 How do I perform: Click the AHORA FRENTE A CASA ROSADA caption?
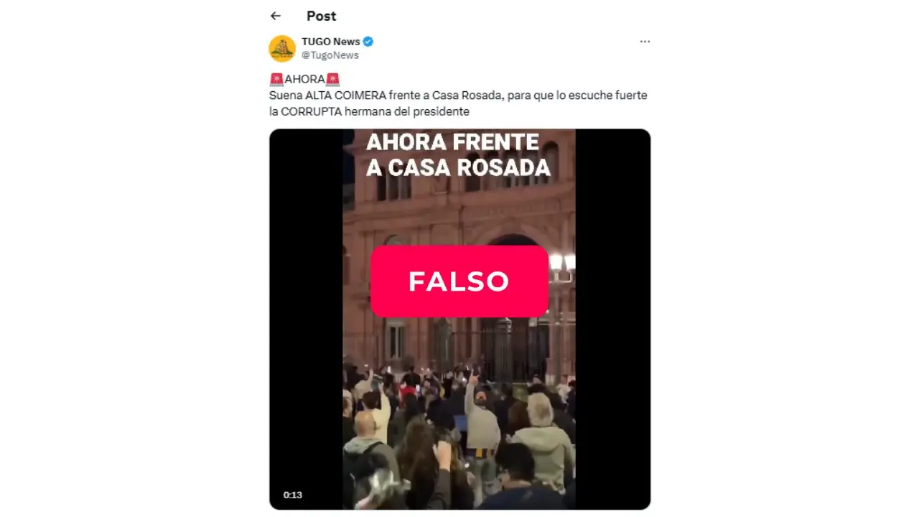458,154
